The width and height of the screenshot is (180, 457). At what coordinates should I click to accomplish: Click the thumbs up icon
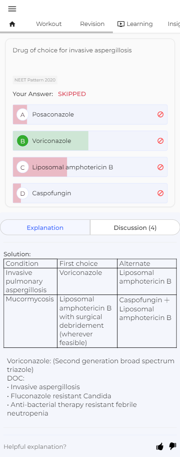pos(160,446)
